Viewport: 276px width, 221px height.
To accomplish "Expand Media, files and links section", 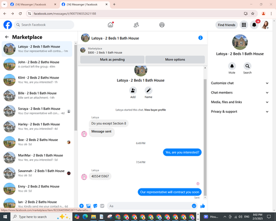I will coord(240,102).
